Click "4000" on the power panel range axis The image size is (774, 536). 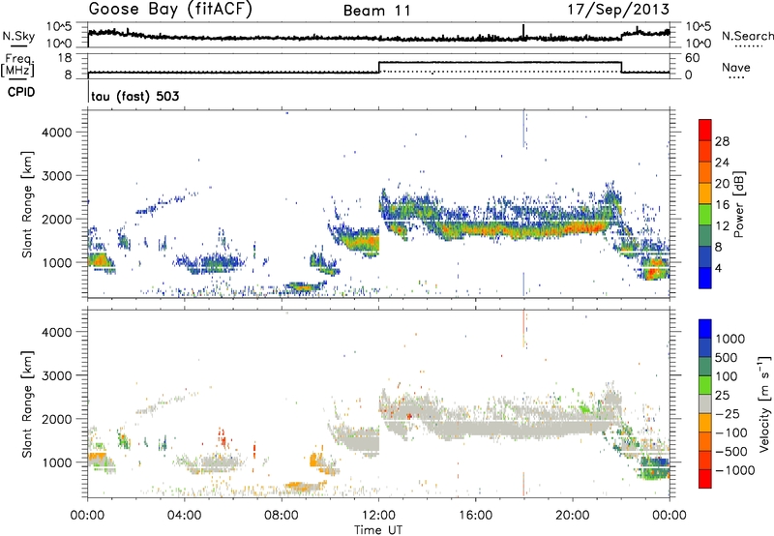pyautogui.click(x=56, y=133)
